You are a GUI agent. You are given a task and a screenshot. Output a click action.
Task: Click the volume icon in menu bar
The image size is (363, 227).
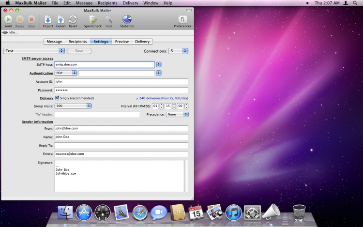(x=308, y=3)
